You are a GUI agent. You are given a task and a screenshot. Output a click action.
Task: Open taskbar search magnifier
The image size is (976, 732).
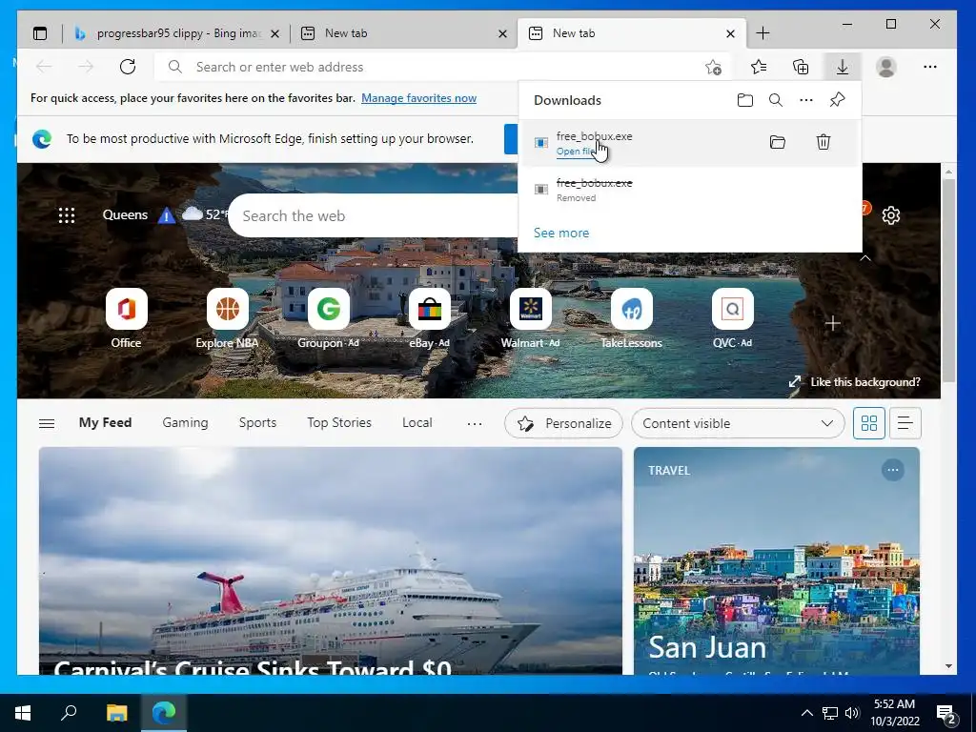click(x=69, y=713)
